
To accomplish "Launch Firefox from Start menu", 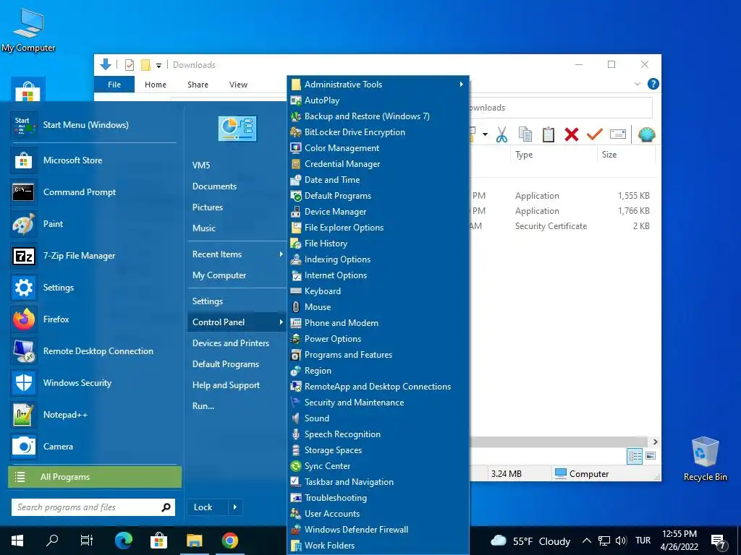I will tap(93, 319).
